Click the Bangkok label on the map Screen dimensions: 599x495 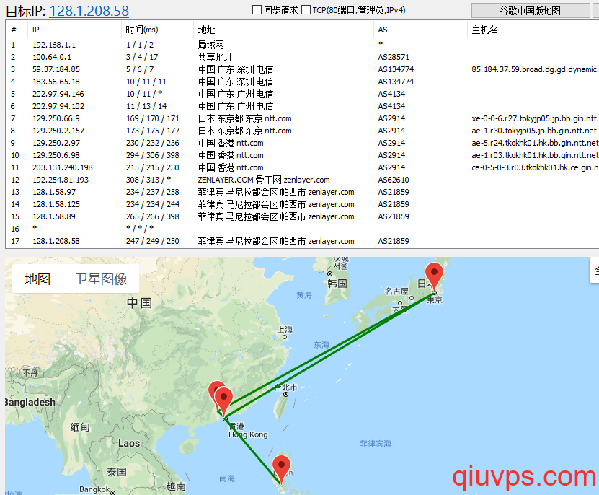(x=94, y=489)
